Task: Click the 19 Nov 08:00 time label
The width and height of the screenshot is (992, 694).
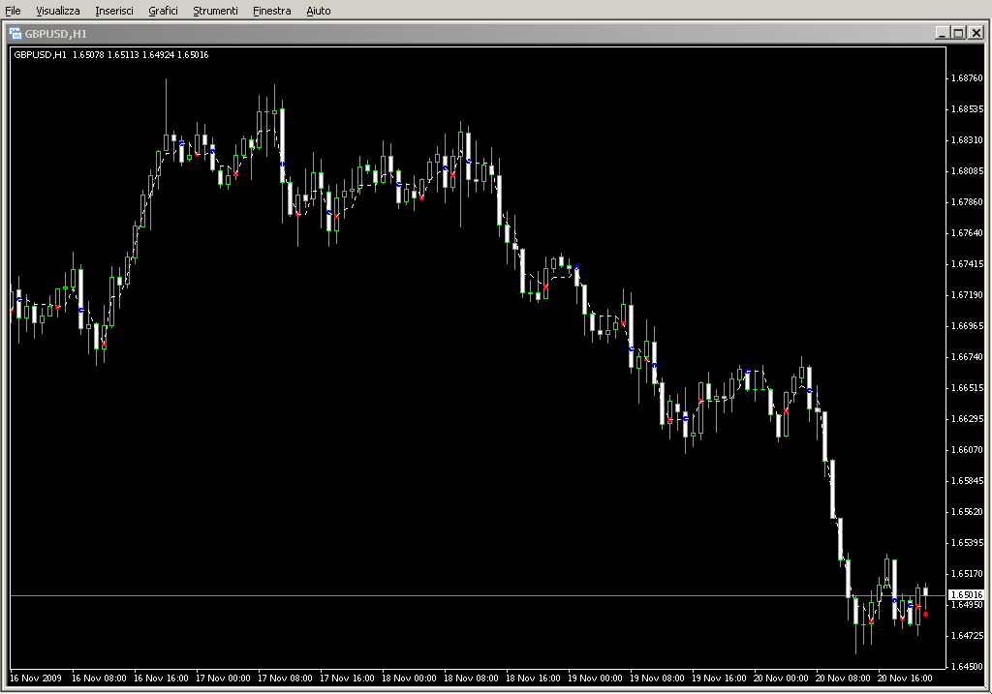Action: (658, 679)
